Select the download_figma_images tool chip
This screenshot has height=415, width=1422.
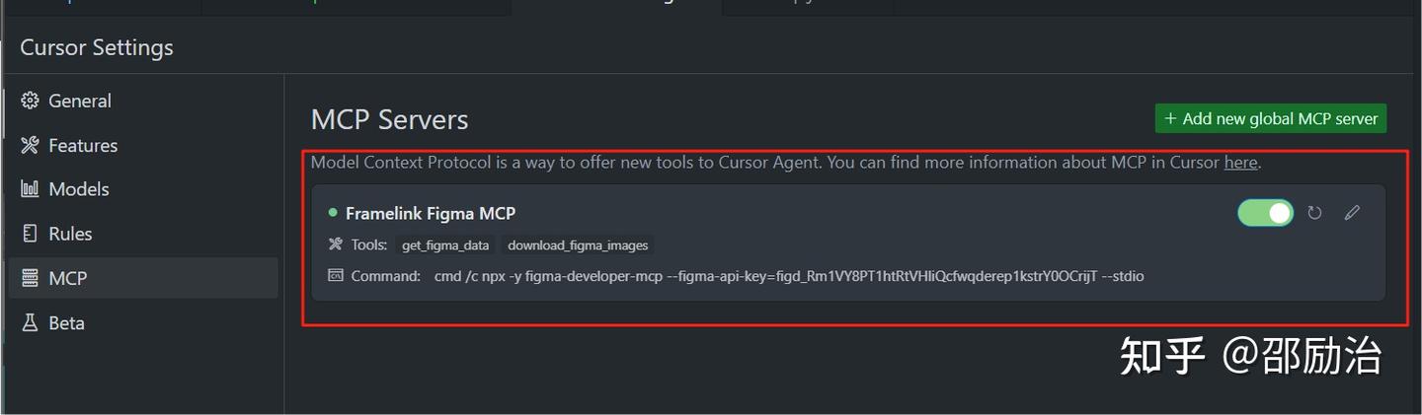pos(577,244)
